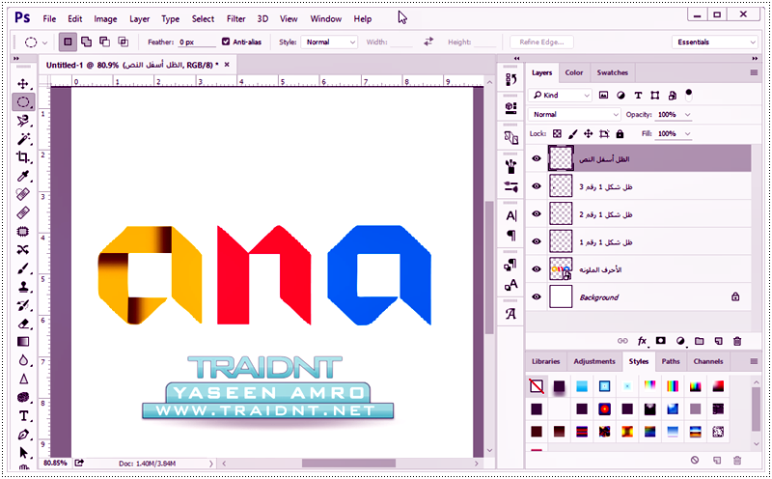This screenshot has width=772, height=479.
Task: Select the Polygonal Lasso tool
Action: (22, 121)
